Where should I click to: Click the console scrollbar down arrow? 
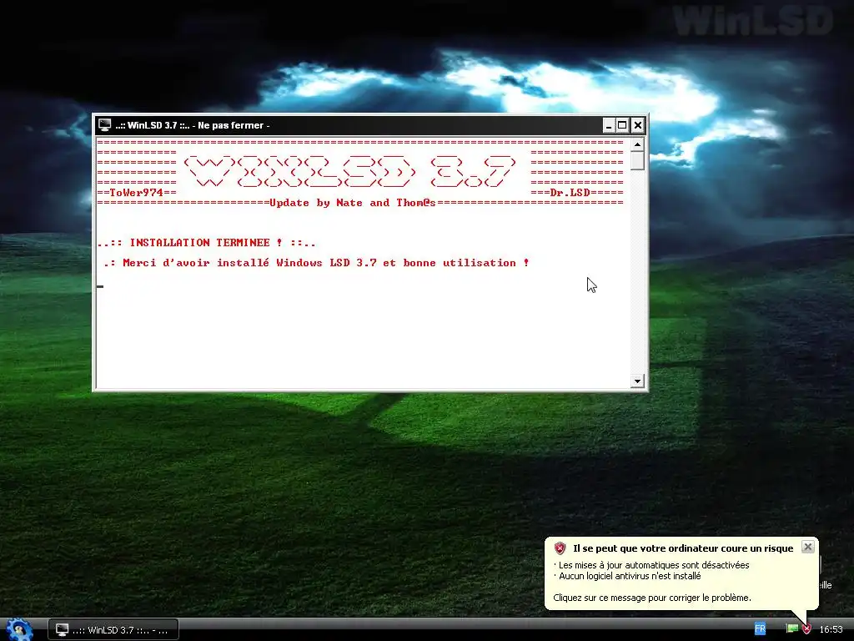[637, 381]
